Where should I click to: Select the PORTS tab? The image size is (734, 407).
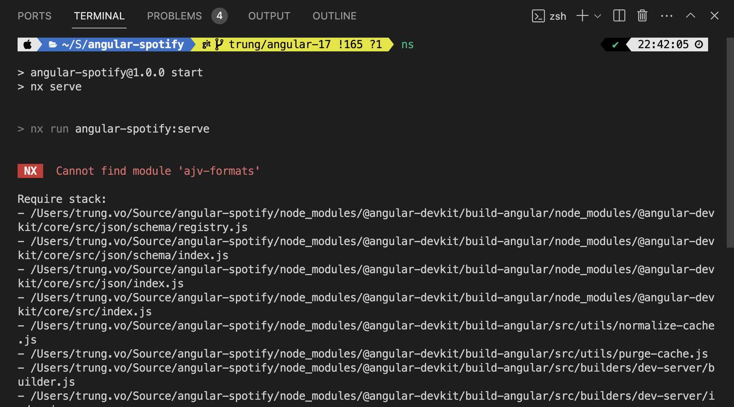coord(34,16)
